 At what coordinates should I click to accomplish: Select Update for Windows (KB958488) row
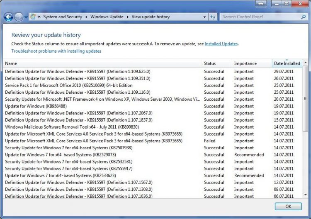click(153, 106)
